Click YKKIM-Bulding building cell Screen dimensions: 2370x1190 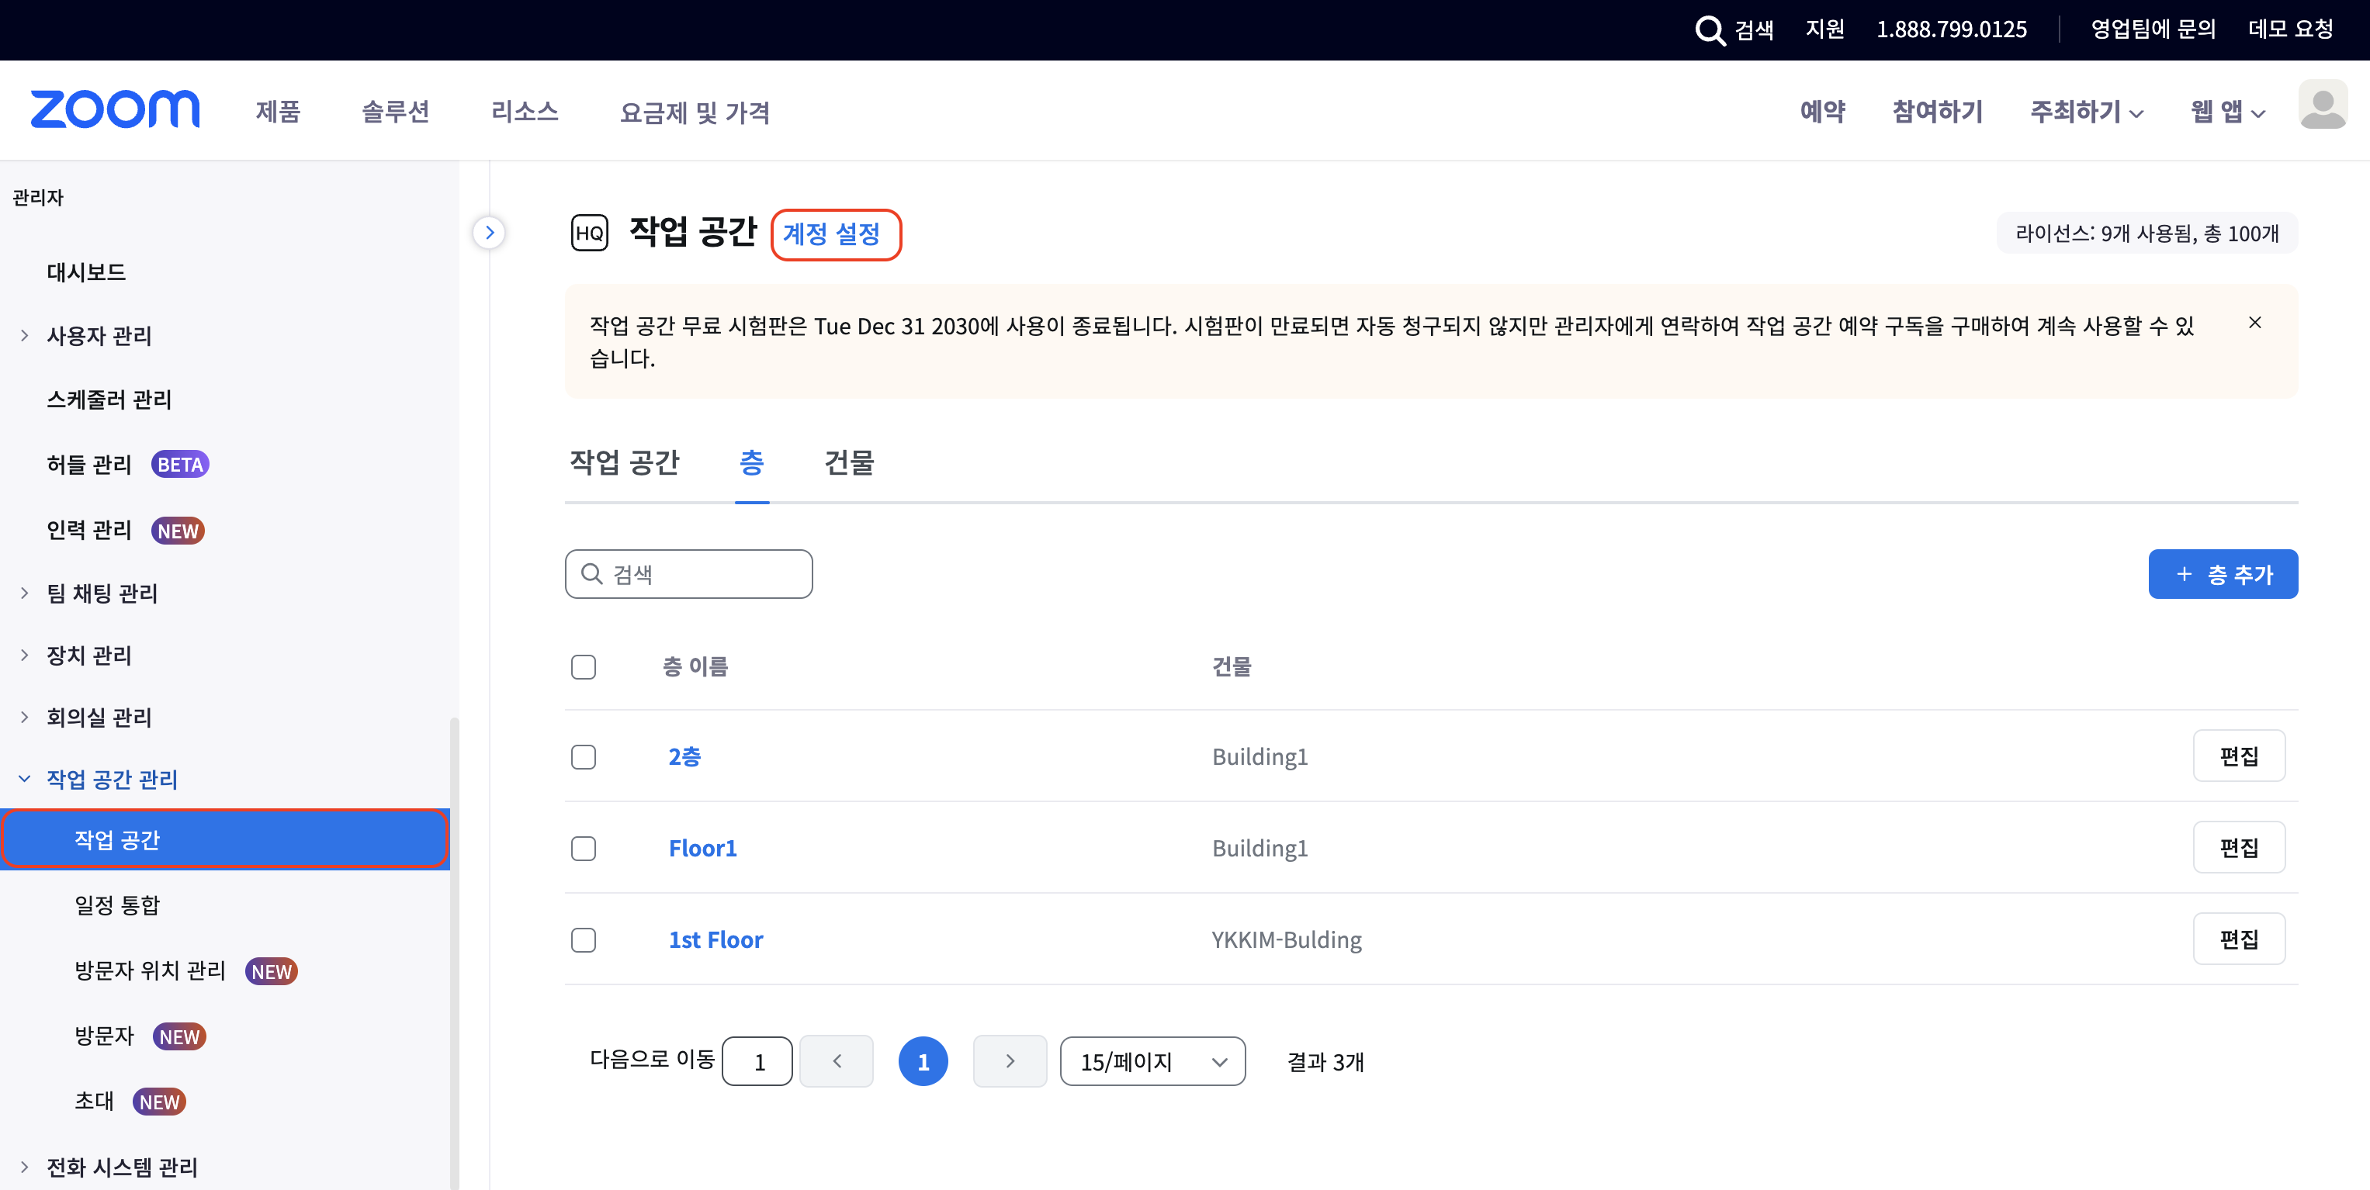click(1286, 940)
